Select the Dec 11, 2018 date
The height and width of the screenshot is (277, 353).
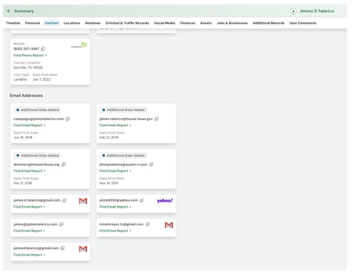[22, 183]
